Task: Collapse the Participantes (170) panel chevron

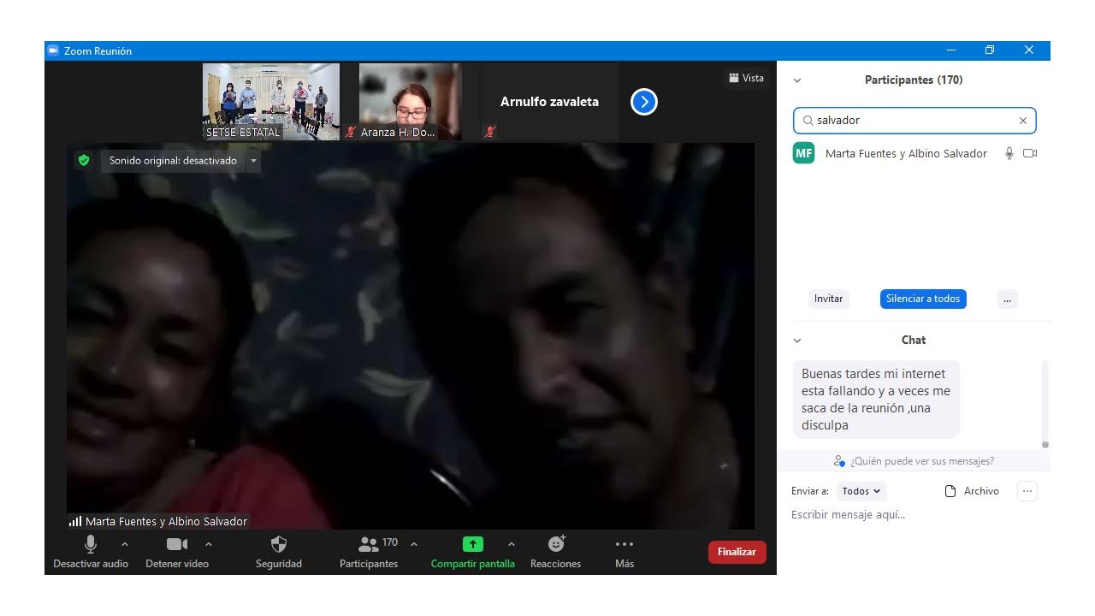Action: click(797, 80)
